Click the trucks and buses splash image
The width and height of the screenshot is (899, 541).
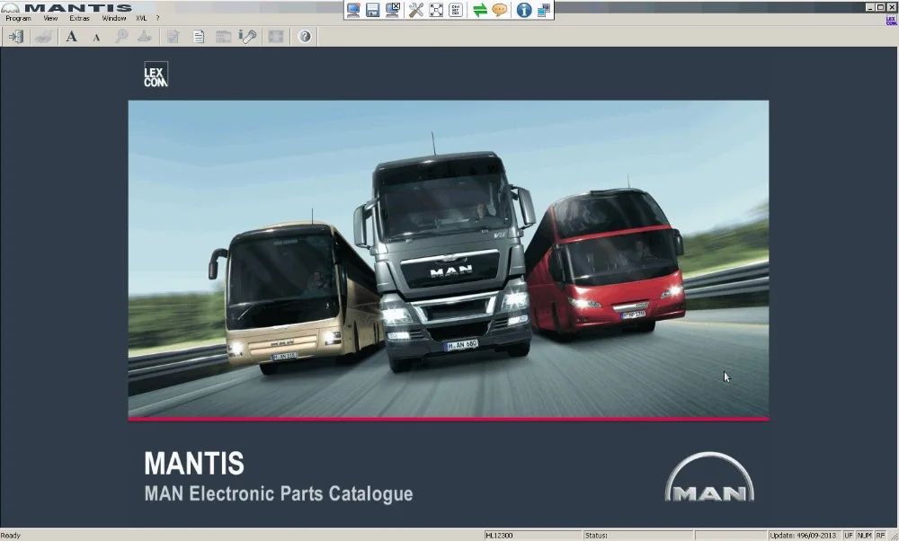tap(449, 259)
